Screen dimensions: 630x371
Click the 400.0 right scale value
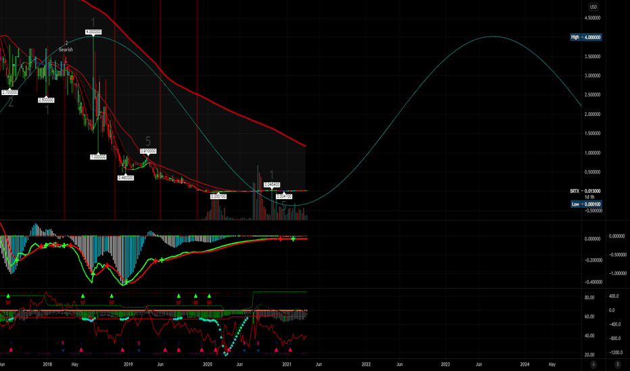[x=614, y=296]
